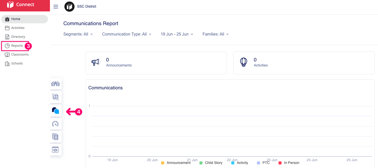Click the 0 Activities card

point(304,63)
